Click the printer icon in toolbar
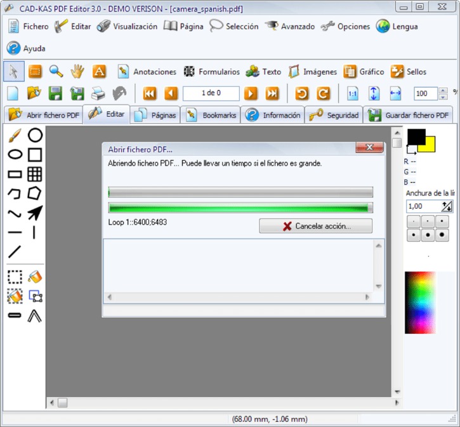The height and width of the screenshot is (427, 460). [x=98, y=94]
